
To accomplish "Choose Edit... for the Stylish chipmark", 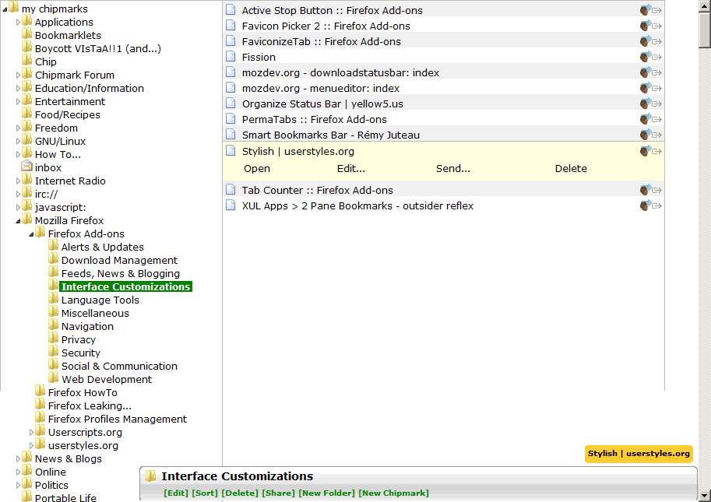I will click(x=351, y=169).
